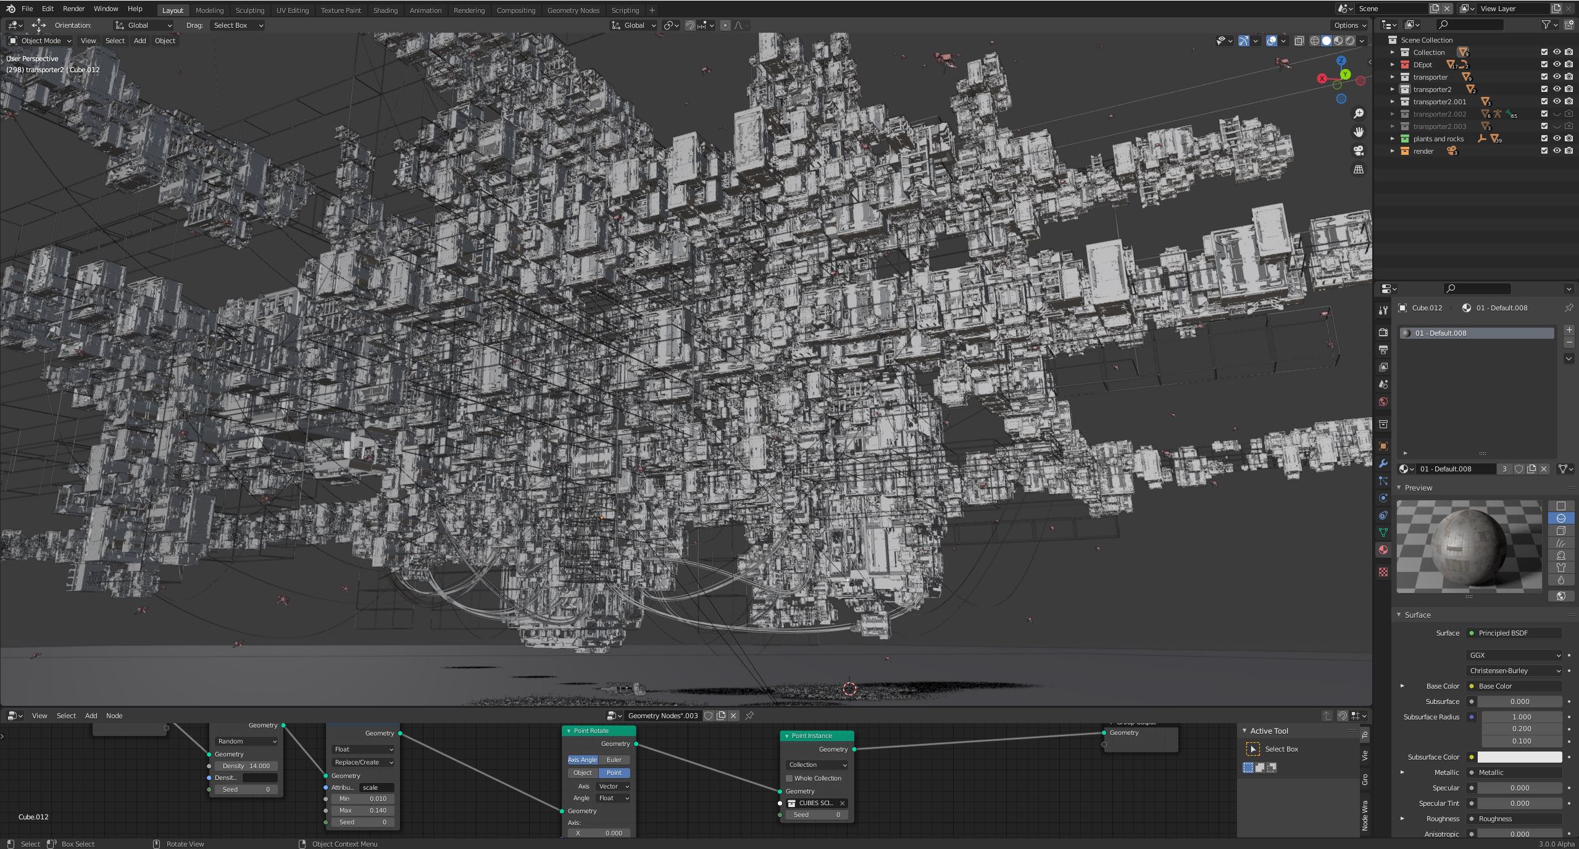1579x849 pixels.
Task: Hide plants and rocks collection eye
Action: click(1556, 139)
